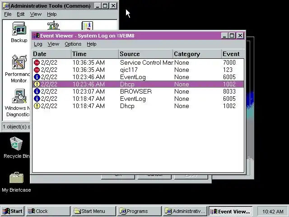The height and width of the screenshot is (217, 289).
Task: Open View menu in Administrative Tools window
Action: point(36,14)
